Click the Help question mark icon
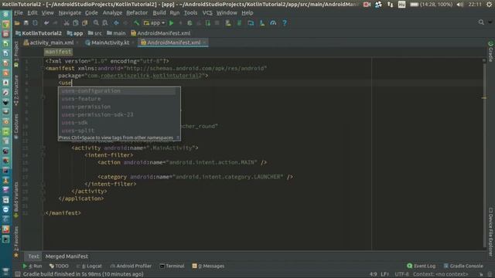This screenshot has width=495, height=278. pos(285,23)
